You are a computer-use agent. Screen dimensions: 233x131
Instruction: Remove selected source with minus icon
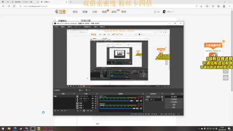pyautogui.click(x=81, y=111)
